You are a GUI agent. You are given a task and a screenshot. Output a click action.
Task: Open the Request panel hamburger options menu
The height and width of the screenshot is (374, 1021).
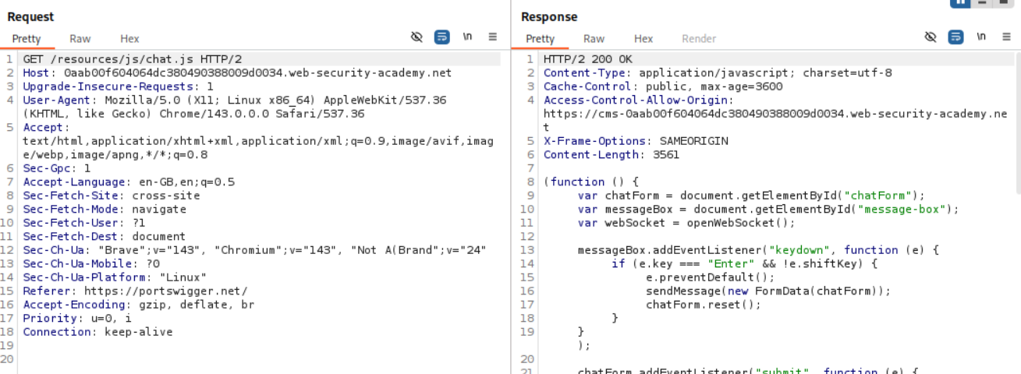[492, 37]
